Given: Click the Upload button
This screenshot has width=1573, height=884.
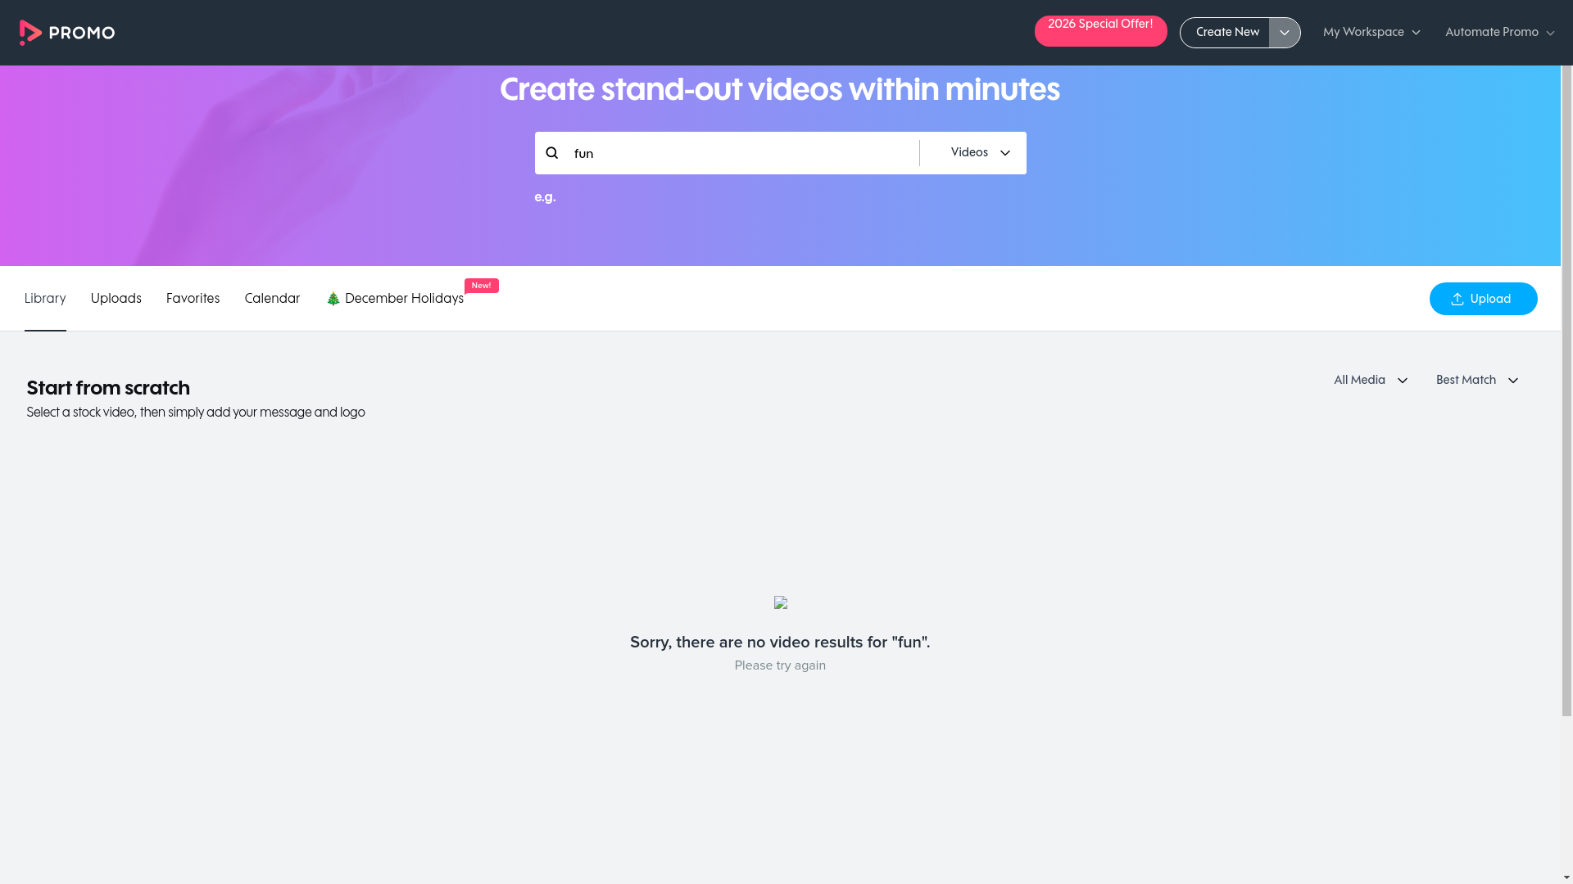Looking at the screenshot, I should (1484, 299).
